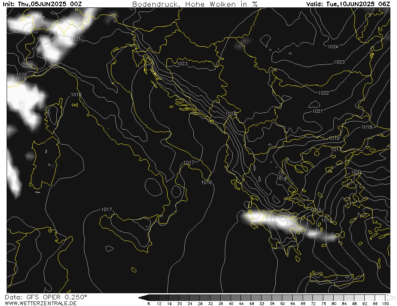The image size is (397, 306).
Task: Click the color scale label '40'
Action: pyautogui.click(x=231, y=304)
